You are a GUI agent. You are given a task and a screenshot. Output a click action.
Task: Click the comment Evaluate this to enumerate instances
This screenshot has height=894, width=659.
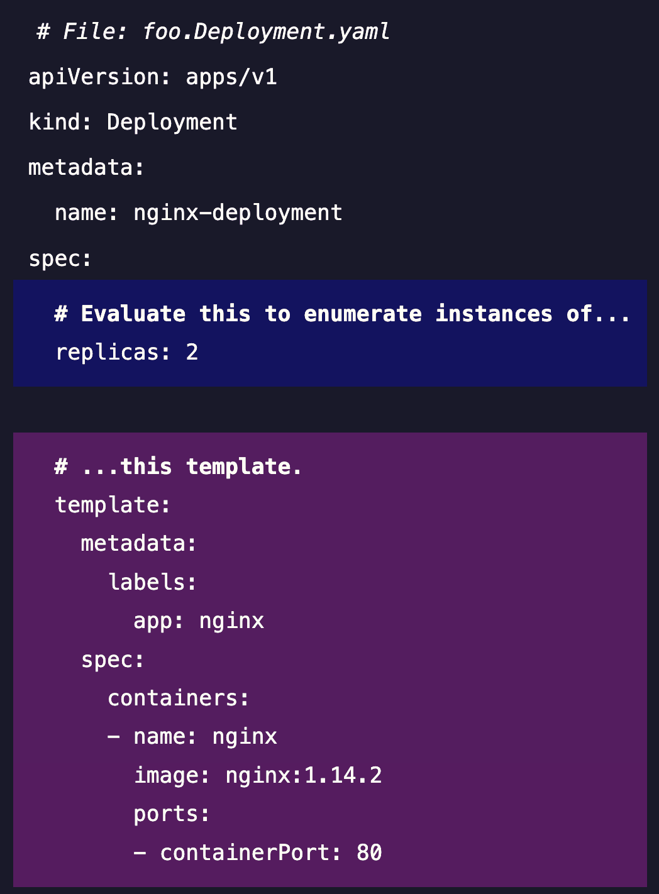(x=342, y=314)
